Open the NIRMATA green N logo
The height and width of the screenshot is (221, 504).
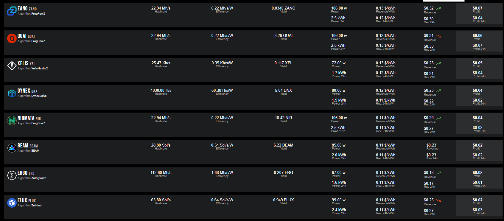click(12, 121)
